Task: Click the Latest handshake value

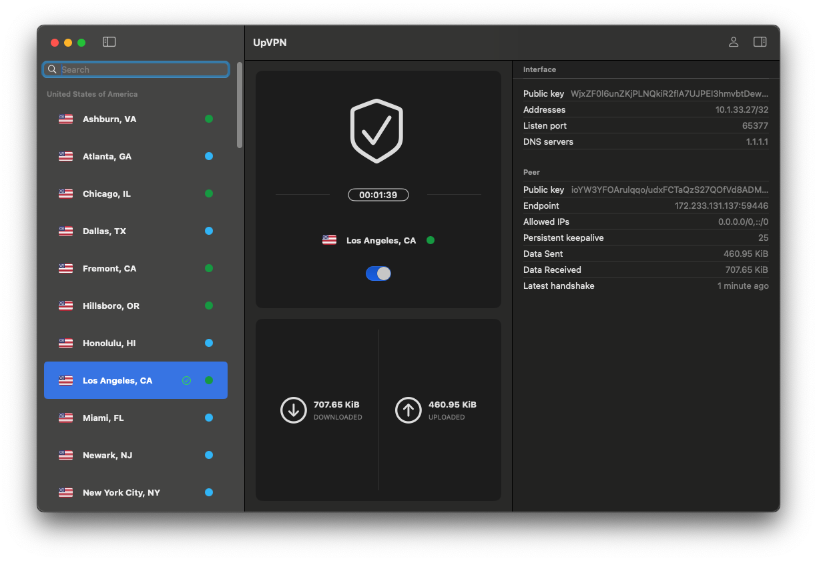Action: tap(743, 286)
